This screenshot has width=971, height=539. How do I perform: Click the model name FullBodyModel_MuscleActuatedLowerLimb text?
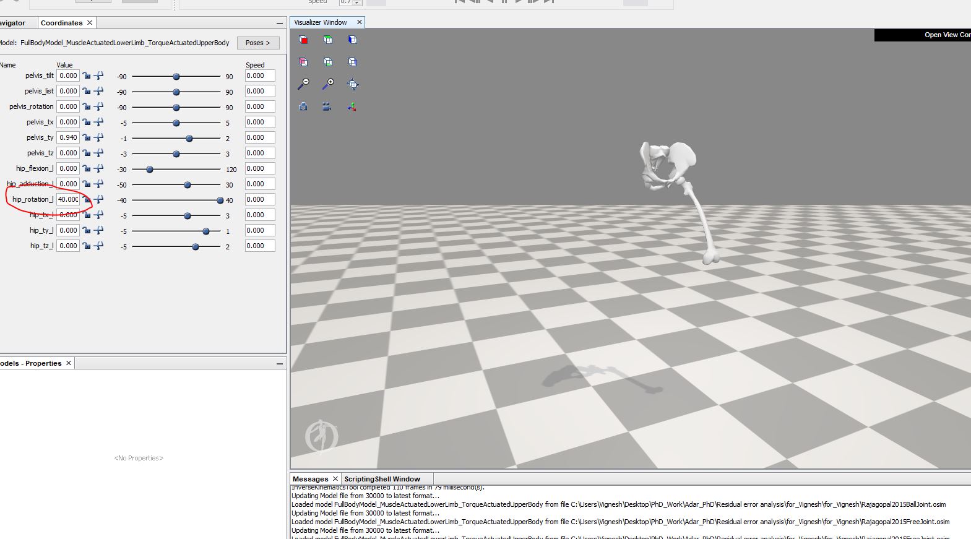tap(124, 43)
